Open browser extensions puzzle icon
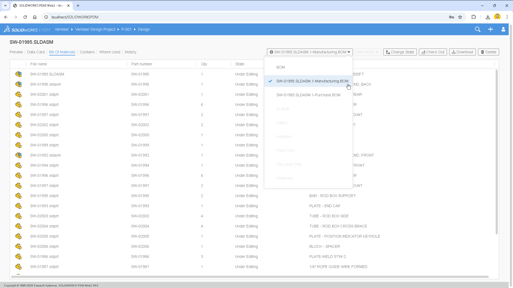 click(473, 17)
